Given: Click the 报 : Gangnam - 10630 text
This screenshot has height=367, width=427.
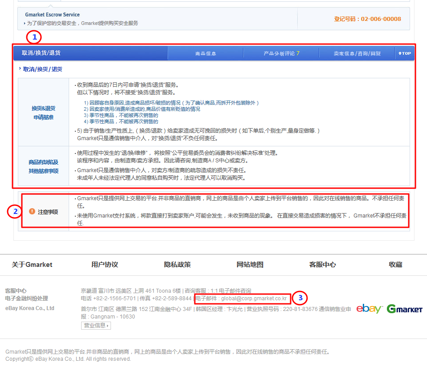Looking at the screenshot, I should pyautogui.click(x=108, y=317).
